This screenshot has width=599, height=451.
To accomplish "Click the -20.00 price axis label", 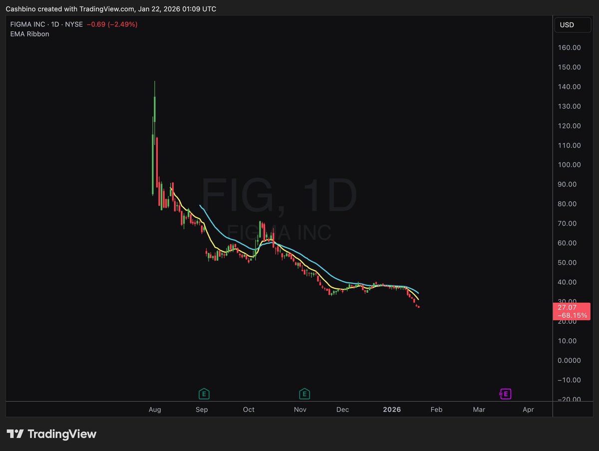I will coord(570,400).
